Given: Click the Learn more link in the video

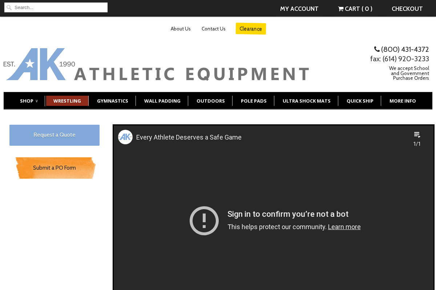Looking at the screenshot, I should point(344,227).
